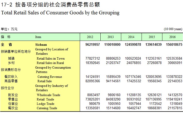183x120 pixels.
Task: Select Sichuan 2013 total 110010000
Action: point(112,44)
